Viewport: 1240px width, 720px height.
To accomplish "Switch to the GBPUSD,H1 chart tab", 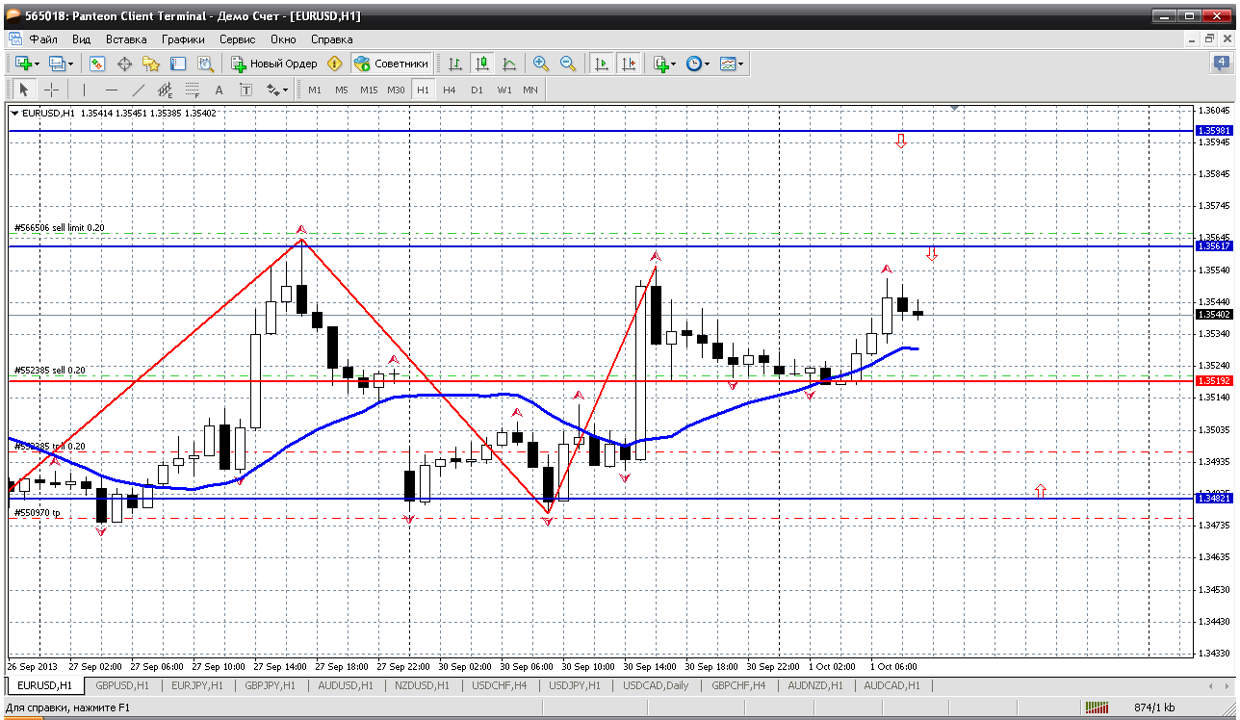I will click(x=121, y=685).
